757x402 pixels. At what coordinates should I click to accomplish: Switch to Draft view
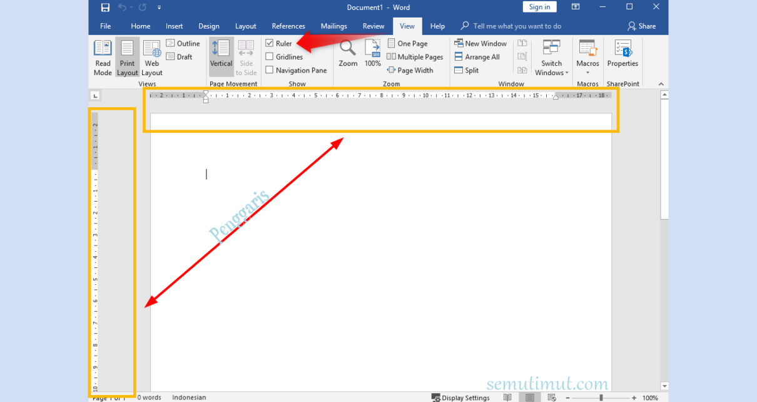tap(180, 56)
